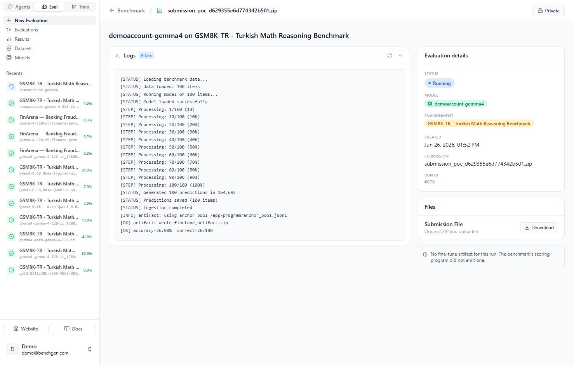Click the download arrow icon
Viewport: 574px width, 365px height.
coord(527,227)
